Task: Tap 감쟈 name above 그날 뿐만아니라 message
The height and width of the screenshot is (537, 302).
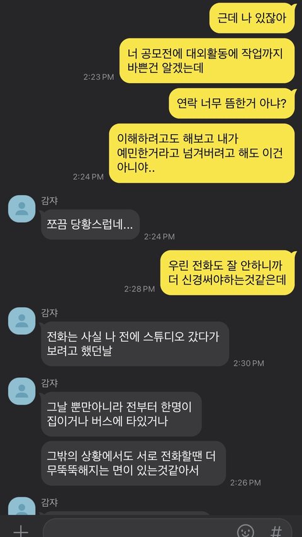Action: (x=50, y=383)
